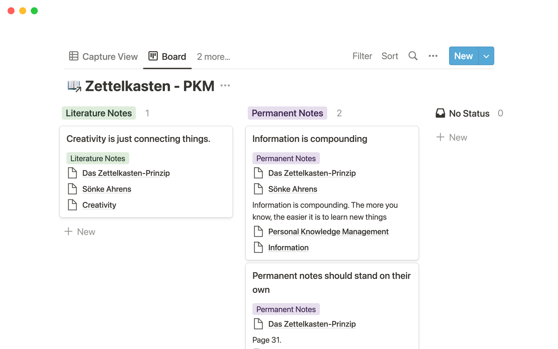Open the Creativity linked page
This screenshot has width=558, height=349.
99,205
